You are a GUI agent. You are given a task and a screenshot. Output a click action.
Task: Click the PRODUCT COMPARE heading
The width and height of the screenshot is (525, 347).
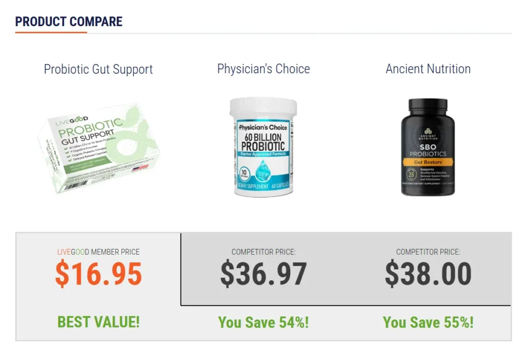pos(69,22)
